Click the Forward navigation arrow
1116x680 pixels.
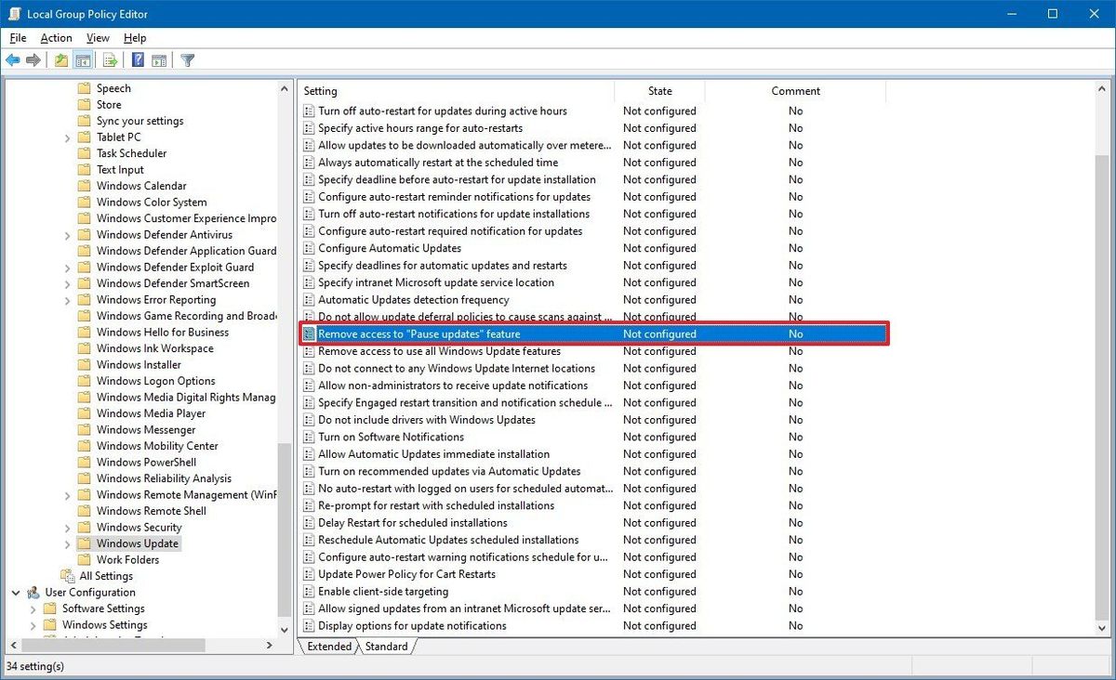(x=34, y=59)
